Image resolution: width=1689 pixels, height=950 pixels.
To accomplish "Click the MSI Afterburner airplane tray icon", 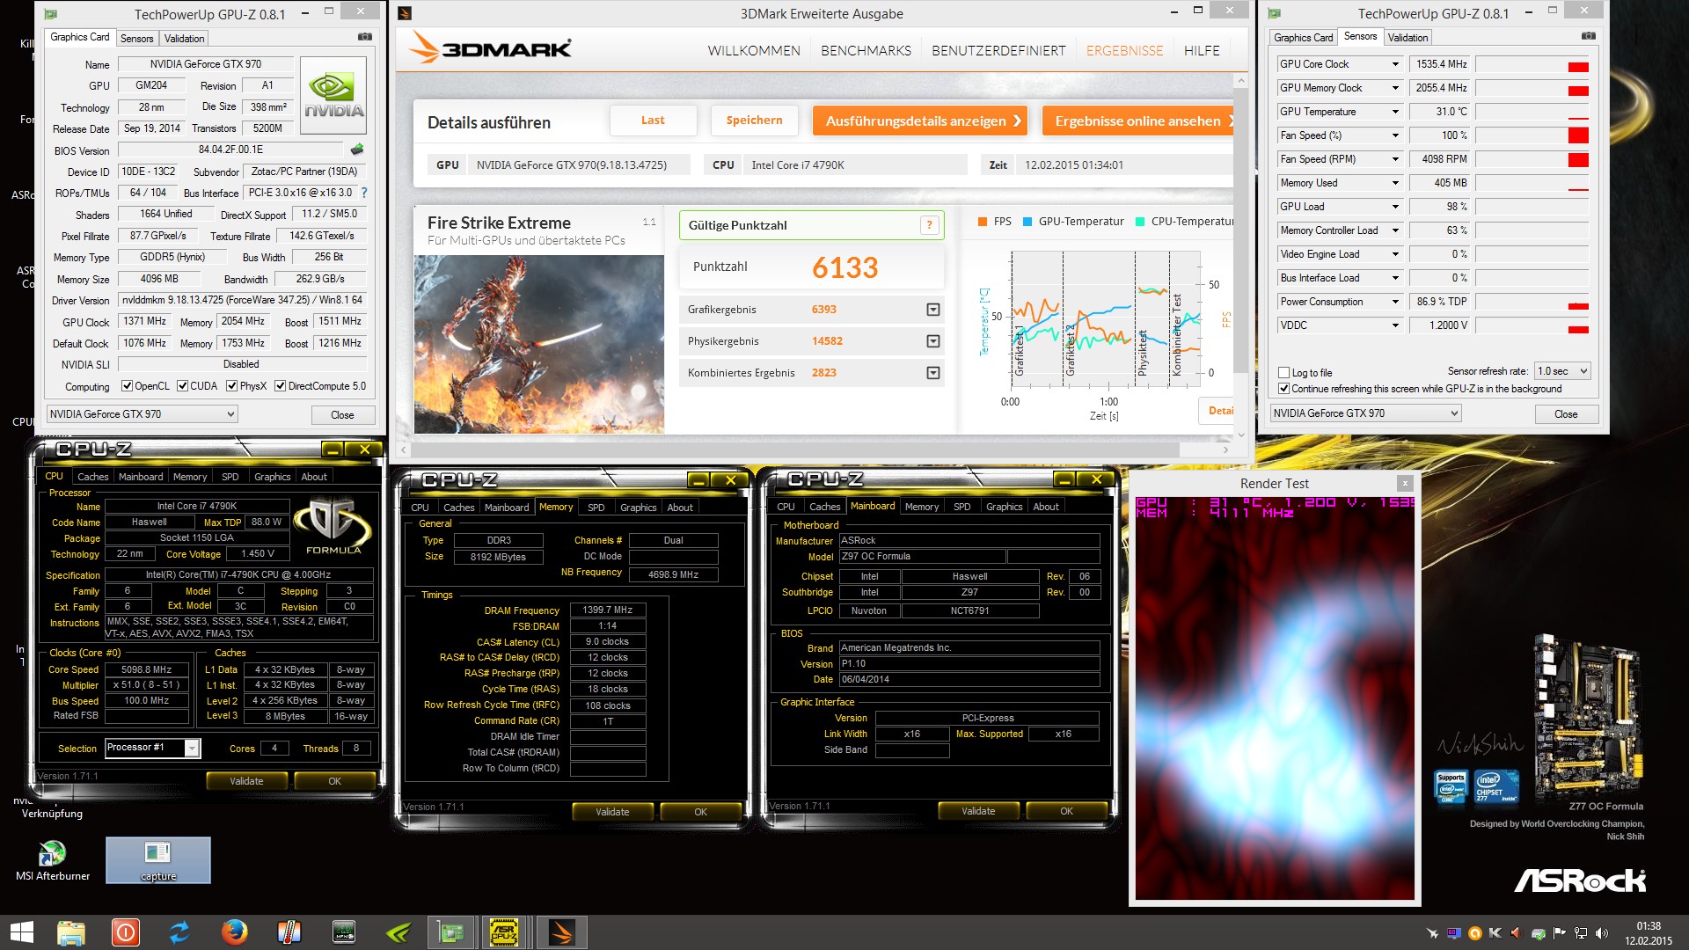I will (1432, 933).
